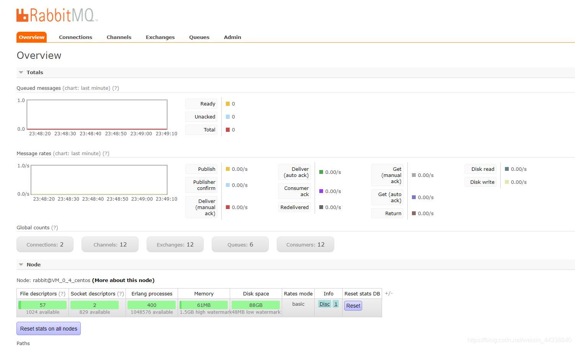Click the Publisher confirm blue swatch
575x347 pixels.
pos(228,185)
